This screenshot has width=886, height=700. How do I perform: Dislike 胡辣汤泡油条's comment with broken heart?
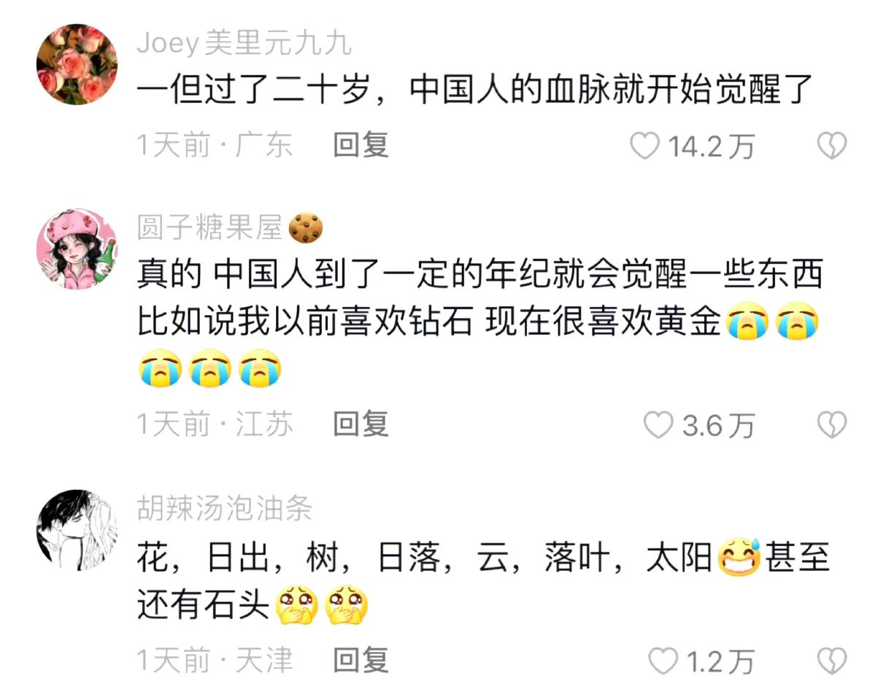click(x=831, y=661)
